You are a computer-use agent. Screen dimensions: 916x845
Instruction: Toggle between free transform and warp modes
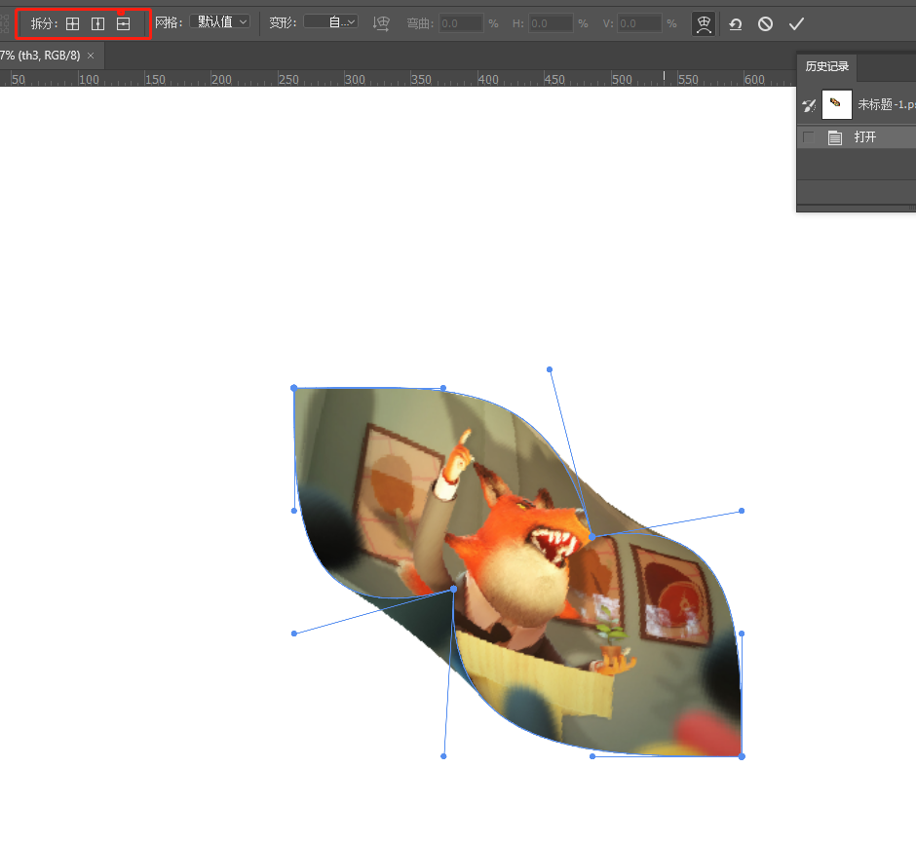click(704, 24)
